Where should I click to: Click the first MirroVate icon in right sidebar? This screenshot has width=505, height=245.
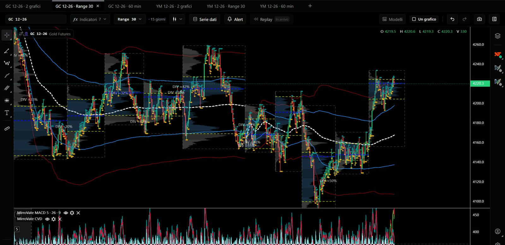498,68
